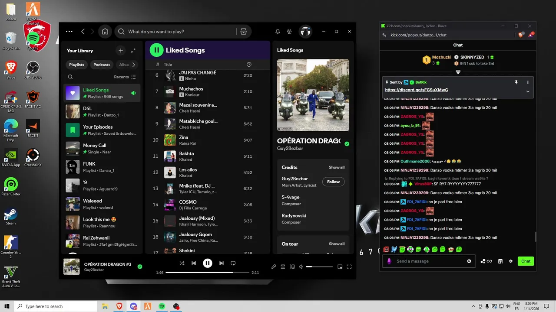
Task: Play song COSMO by Dj Filla Carrega
Action: 207,205
